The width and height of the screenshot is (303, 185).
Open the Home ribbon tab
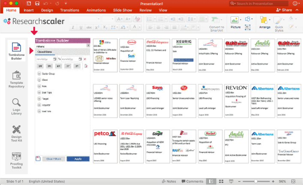(11, 10)
